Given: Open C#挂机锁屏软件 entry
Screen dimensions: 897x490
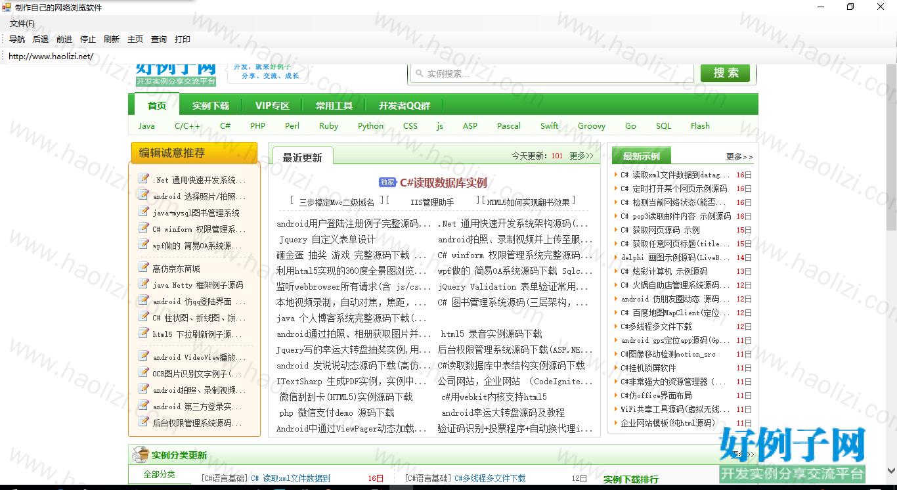Looking at the screenshot, I should pos(648,368).
